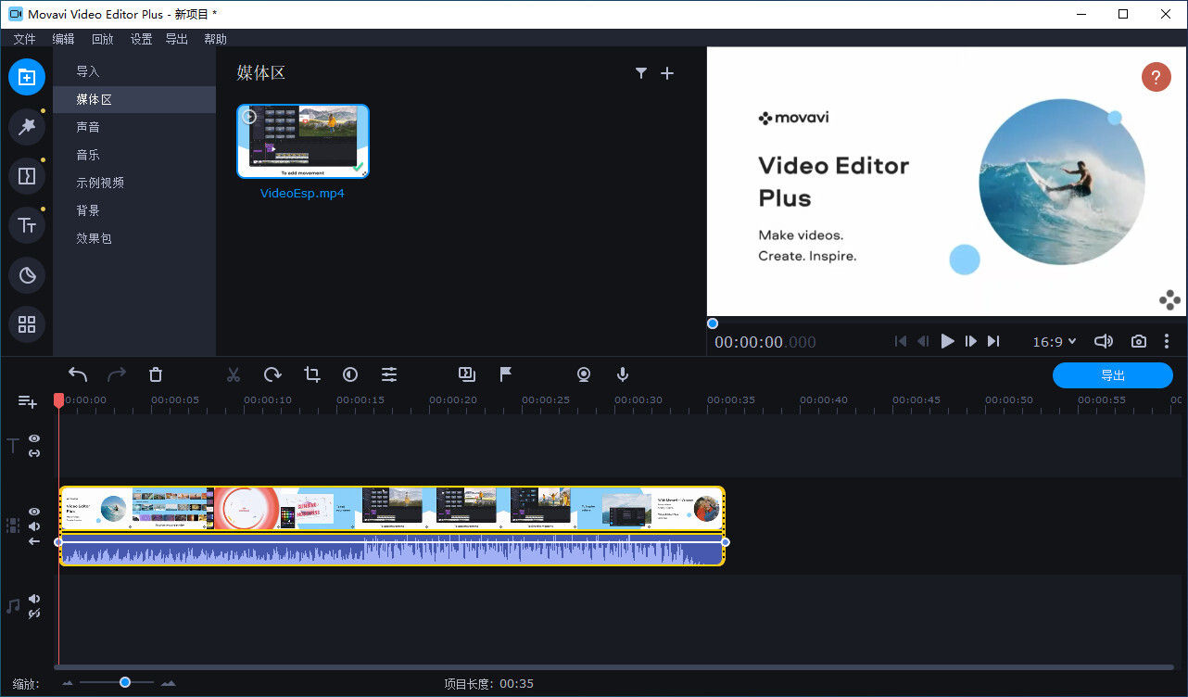The height and width of the screenshot is (697, 1188).
Task: Open the player more options menu
Action: [1168, 341]
